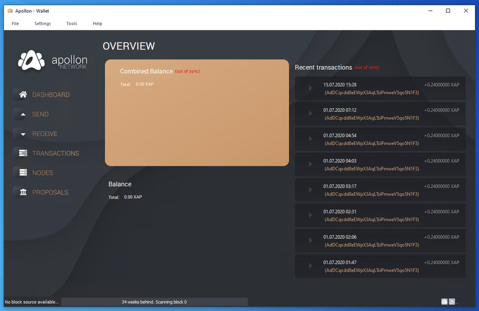
Task: Click the address under 01.07.2020 04:54
Action: coord(372,143)
